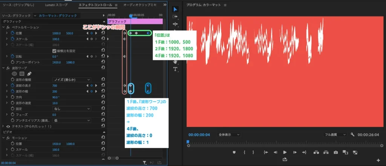Click the Extract button
This screenshot has height=166, width=386.
coord(326,152)
